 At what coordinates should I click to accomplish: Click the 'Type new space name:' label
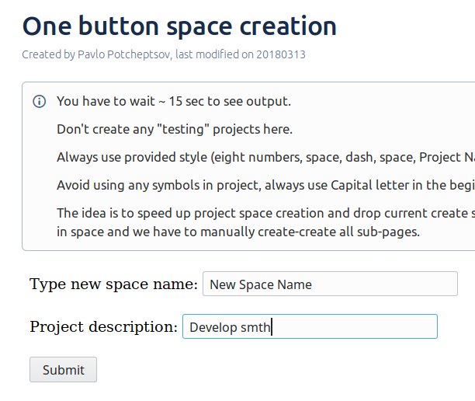pos(113,284)
